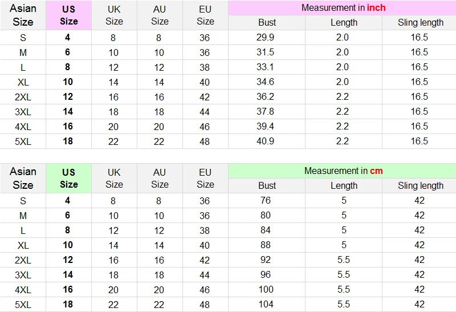Image resolution: width=456 pixels, height=312 pixels.
Task: Click length value 5.5 in 2XL cm row
Action: (344, 260)
